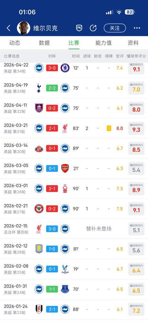Tap the Tottenham club crest
Image resolution: width=148 pixels, height=322 pixels.
[39, 88]
